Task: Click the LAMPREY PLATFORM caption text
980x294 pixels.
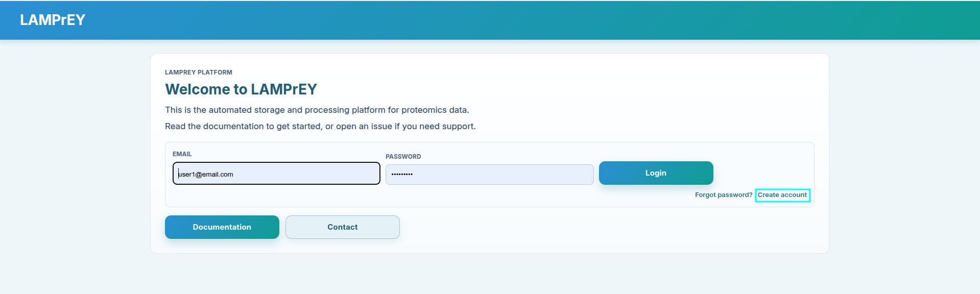Action: (198, 72)
